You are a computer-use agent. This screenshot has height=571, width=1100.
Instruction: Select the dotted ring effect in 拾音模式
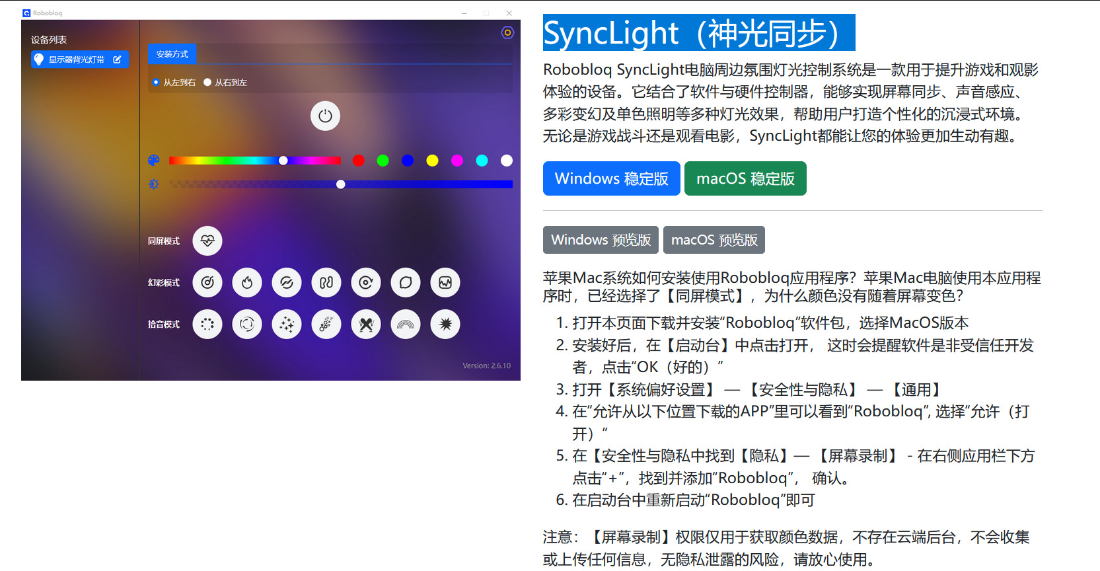tap(207, 324)
